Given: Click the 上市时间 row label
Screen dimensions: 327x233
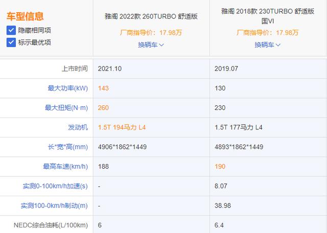Looking at the screenshot, I should [75, 68].
